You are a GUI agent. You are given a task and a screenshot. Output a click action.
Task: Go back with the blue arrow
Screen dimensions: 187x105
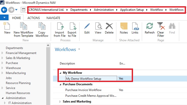[4, 10]
